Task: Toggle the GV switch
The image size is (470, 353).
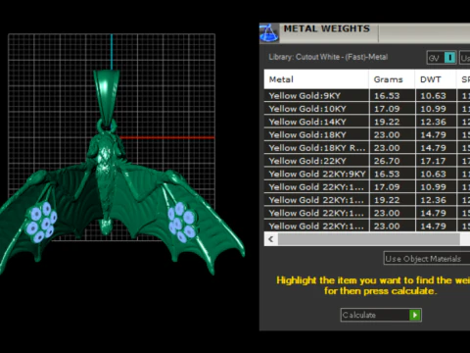Action: click(x=442, y=58)
